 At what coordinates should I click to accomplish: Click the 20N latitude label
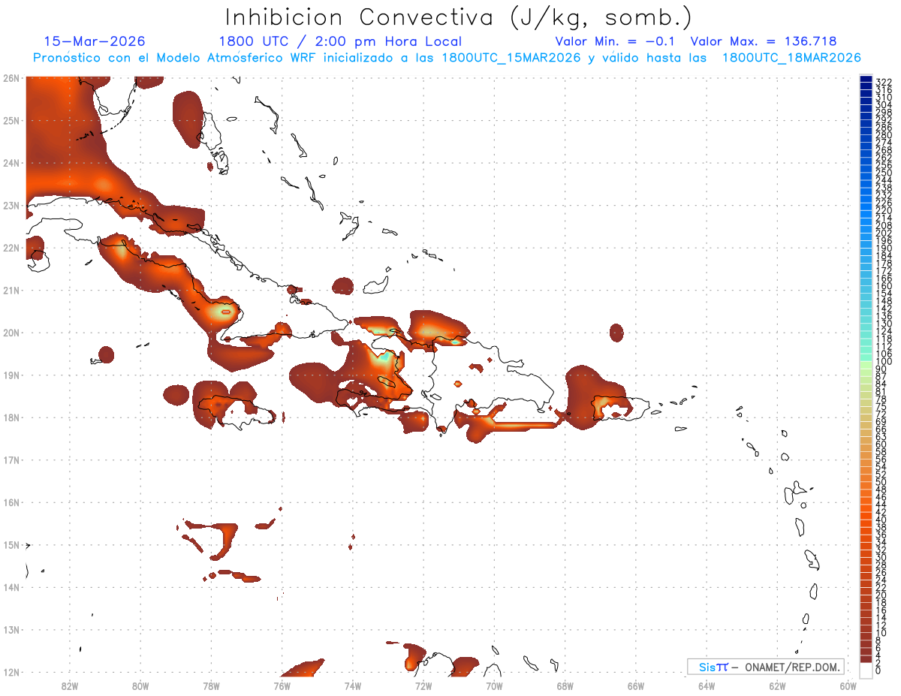coord(11,333)
